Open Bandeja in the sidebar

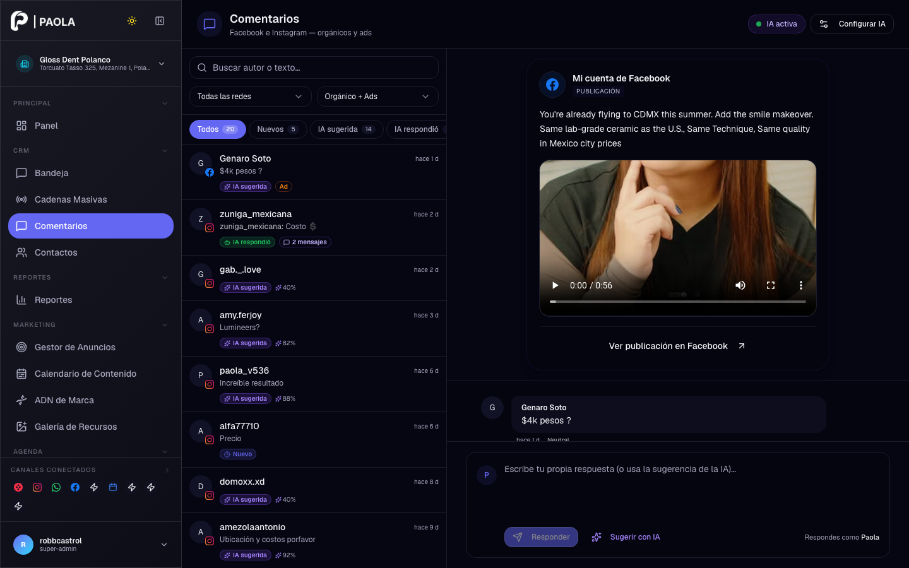click(x=91, y=173)
